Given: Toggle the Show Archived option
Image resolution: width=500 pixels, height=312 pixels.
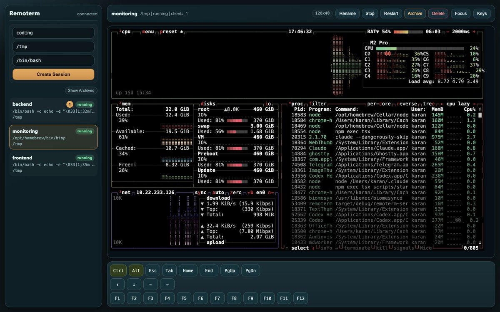Looking at the screenshot, I should tap(81, 90).
